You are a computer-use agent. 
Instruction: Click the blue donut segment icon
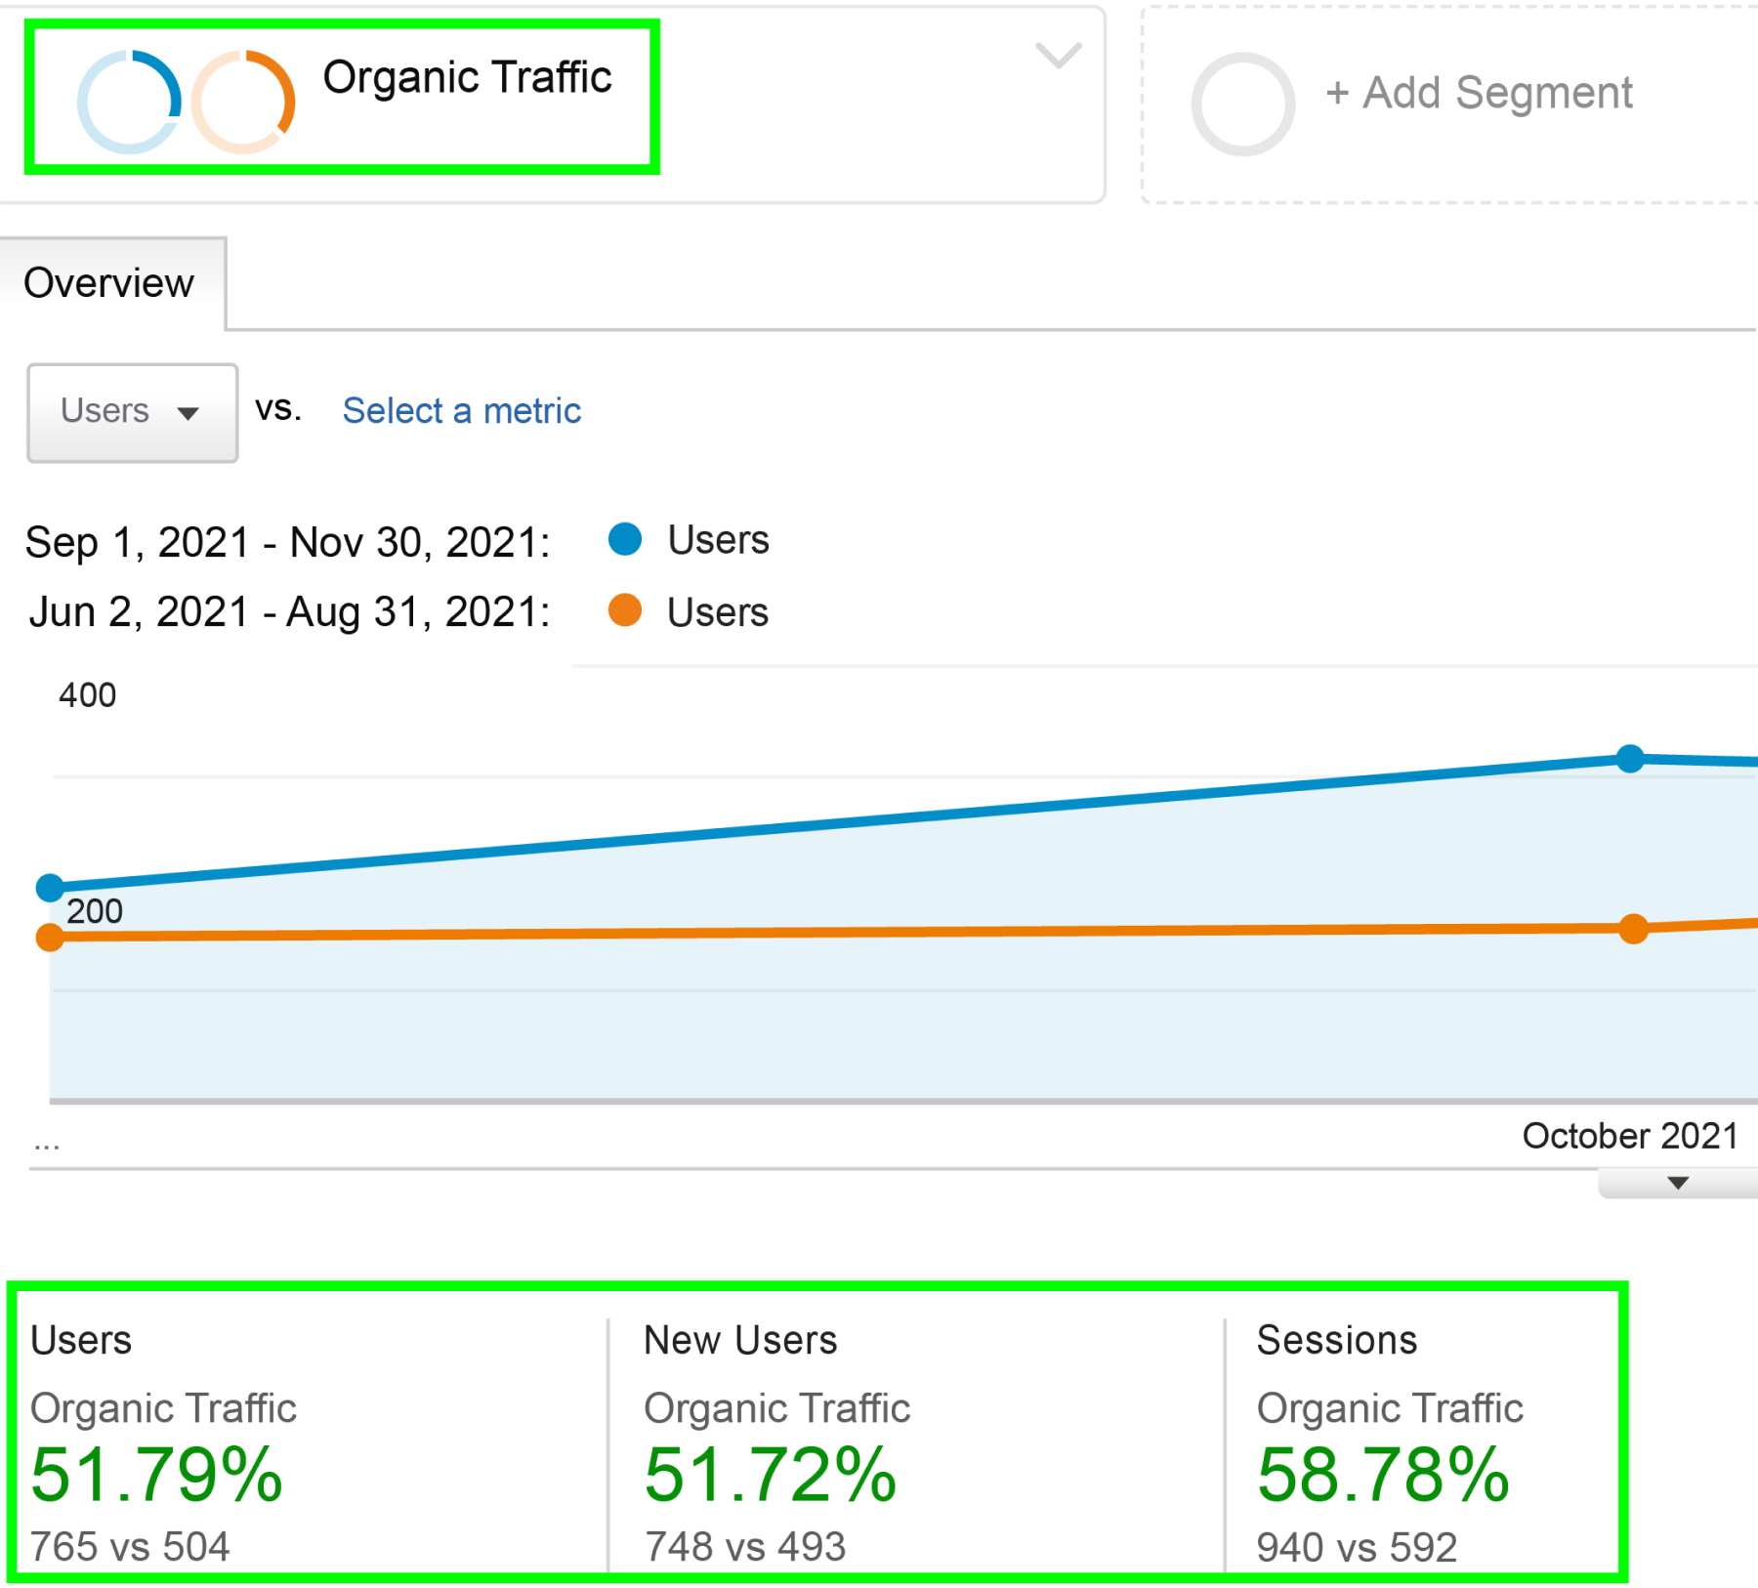tap(129, 102)
